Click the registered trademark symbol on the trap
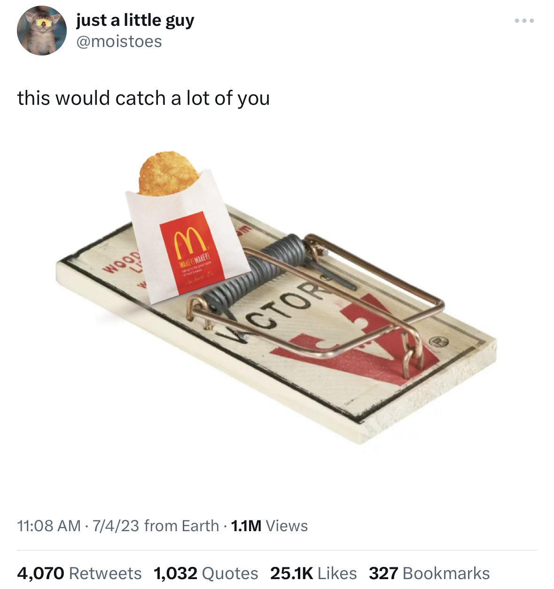Screen dimensions: 554x589 pyautogui.click(x=438, y=342)
